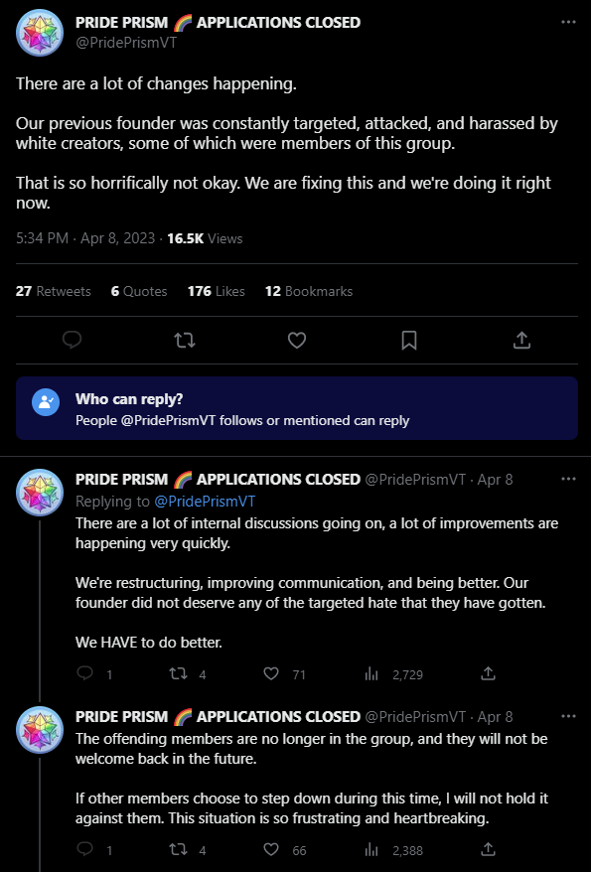Bookmark the main tweet

point(409,340)
